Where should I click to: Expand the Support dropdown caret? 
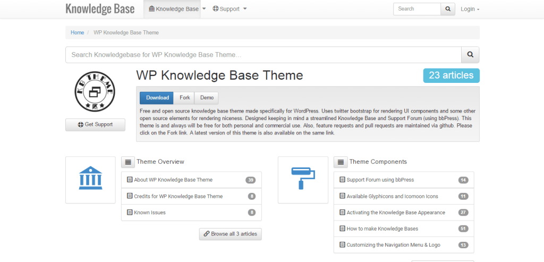pos(245,9)
